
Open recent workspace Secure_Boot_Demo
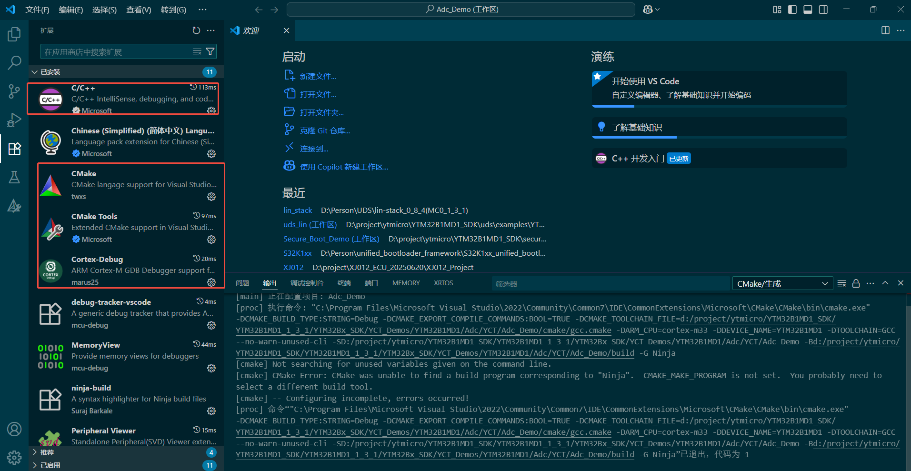click(x=331, y=239)
